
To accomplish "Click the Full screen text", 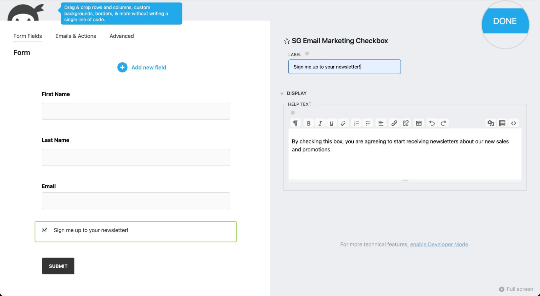I will click(520, 289).
